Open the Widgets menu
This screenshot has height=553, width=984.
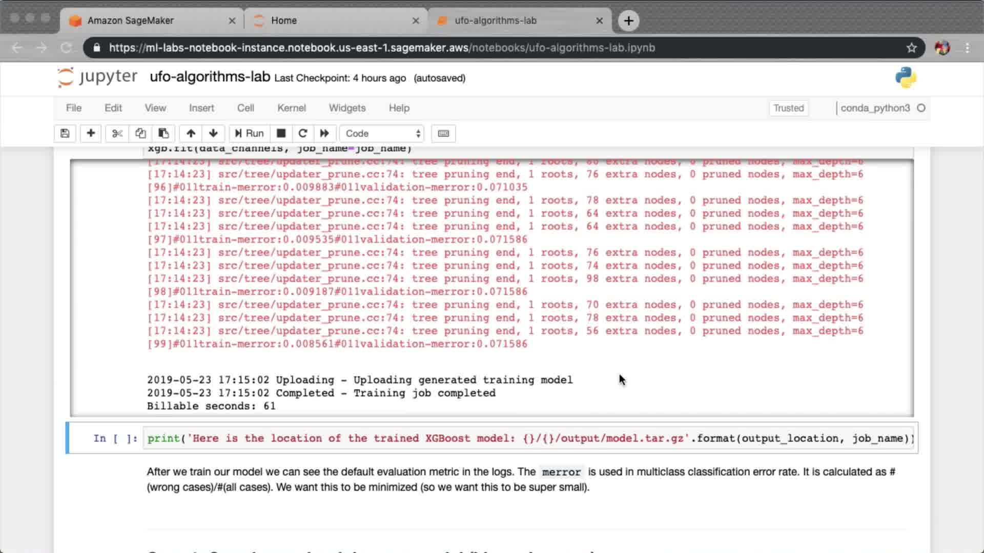point(347,108)
